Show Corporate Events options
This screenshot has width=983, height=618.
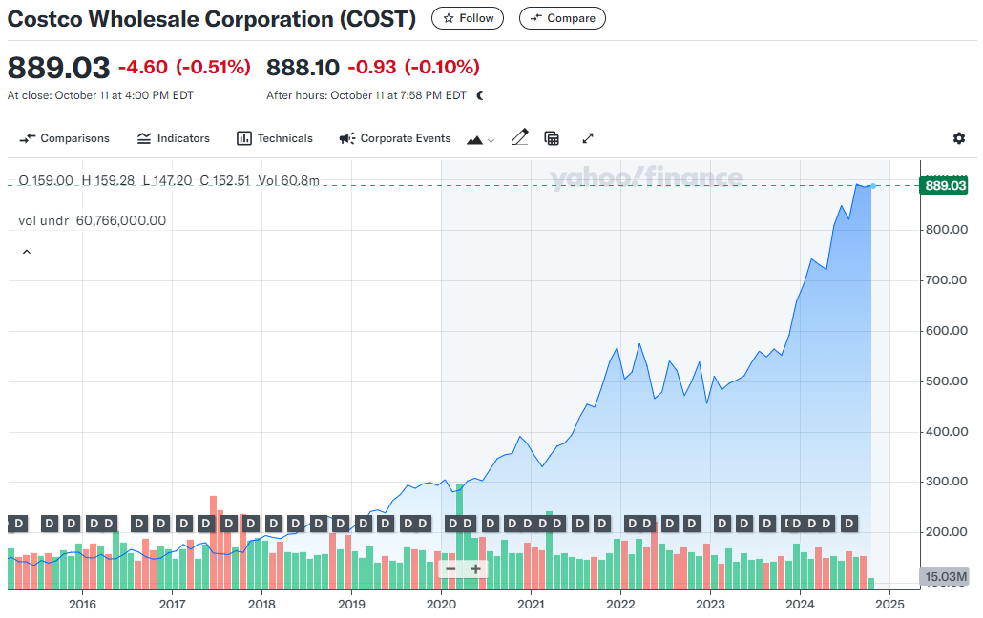coord(394,138)
